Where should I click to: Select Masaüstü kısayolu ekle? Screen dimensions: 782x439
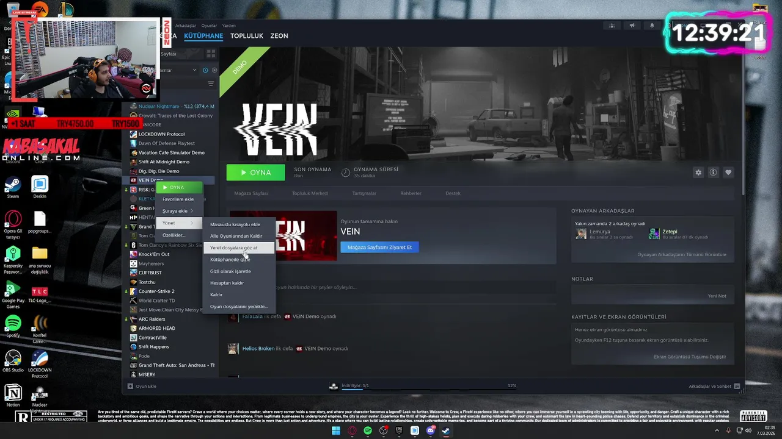coord(239,224)
